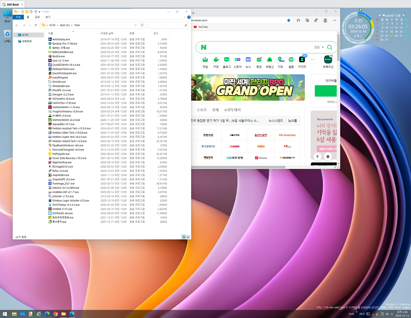This screenshot has height=318, width=411.
Task: Open Chrome from the taskbar
Action: tap(55, 313)
